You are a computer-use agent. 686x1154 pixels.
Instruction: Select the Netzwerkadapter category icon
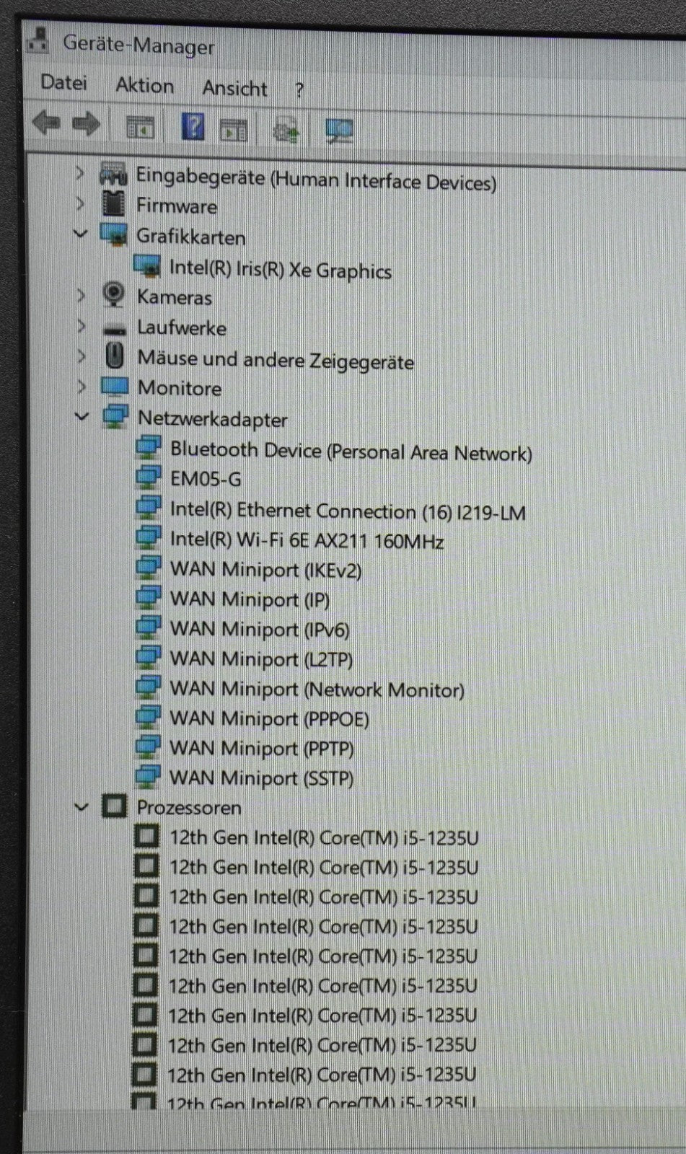(x=115, y=417)
